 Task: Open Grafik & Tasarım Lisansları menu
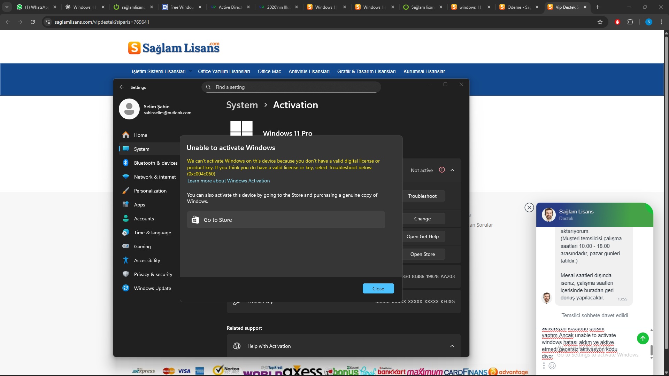(367, 71)
